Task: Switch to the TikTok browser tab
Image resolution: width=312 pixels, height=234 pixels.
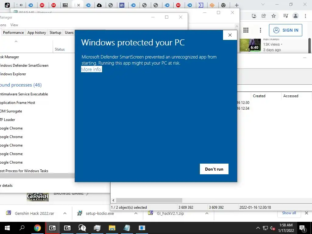Action: pos(7,5)
